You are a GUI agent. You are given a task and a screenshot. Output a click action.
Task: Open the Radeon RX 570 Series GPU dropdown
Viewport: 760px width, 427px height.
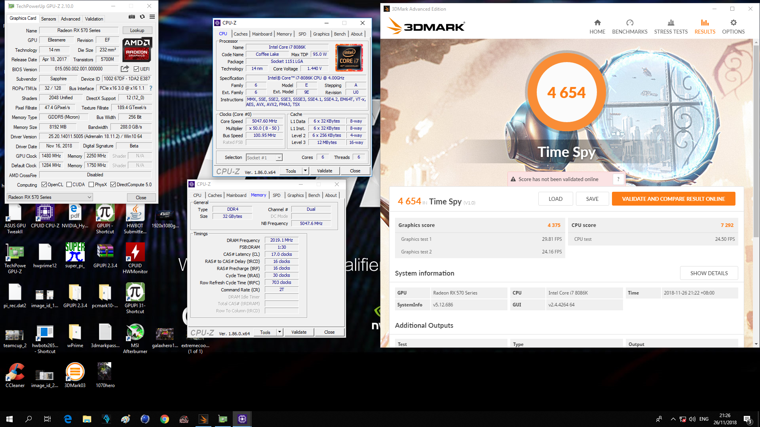click(x=50, y=197)
